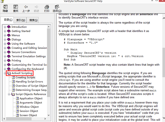Switch to the 目录(C) contents tab
165x122 pixels.
pyautogui.click(x=8, y=20)
